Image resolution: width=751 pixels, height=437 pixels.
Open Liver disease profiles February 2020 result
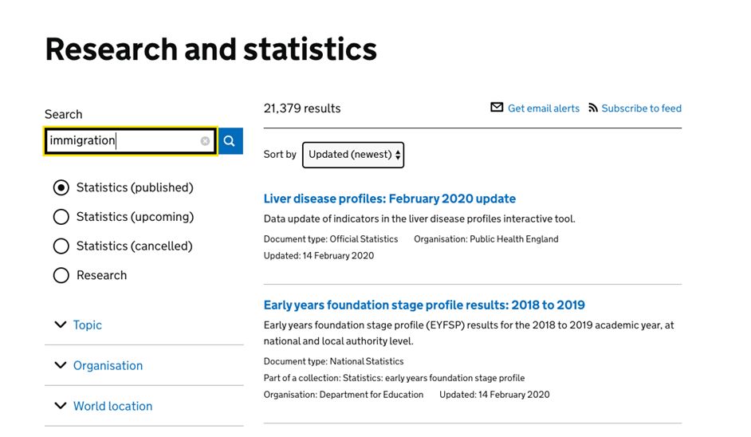pos(389,199)
